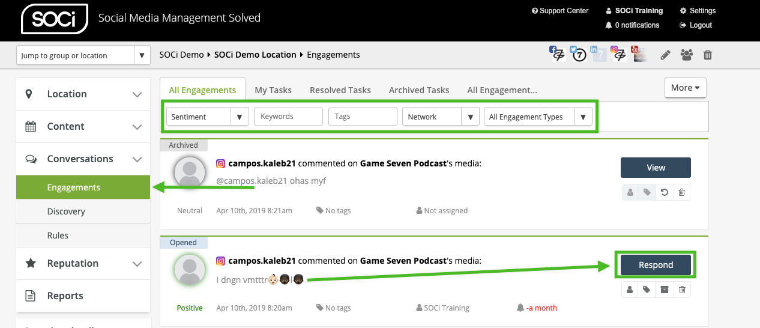Restore the archived engagement with undo icon
The width and height of the screenshot is (760, 328).
664,193
